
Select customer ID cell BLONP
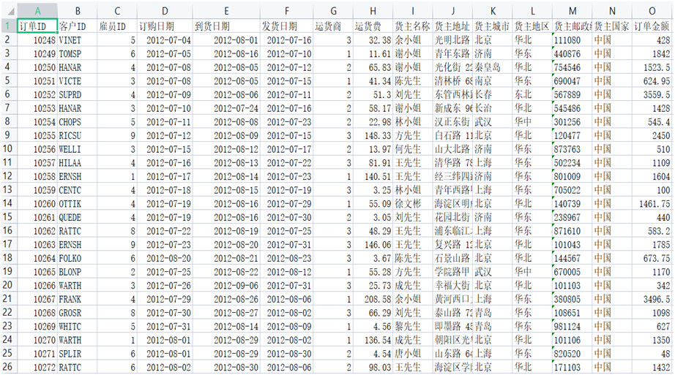(x=77, y=272)
